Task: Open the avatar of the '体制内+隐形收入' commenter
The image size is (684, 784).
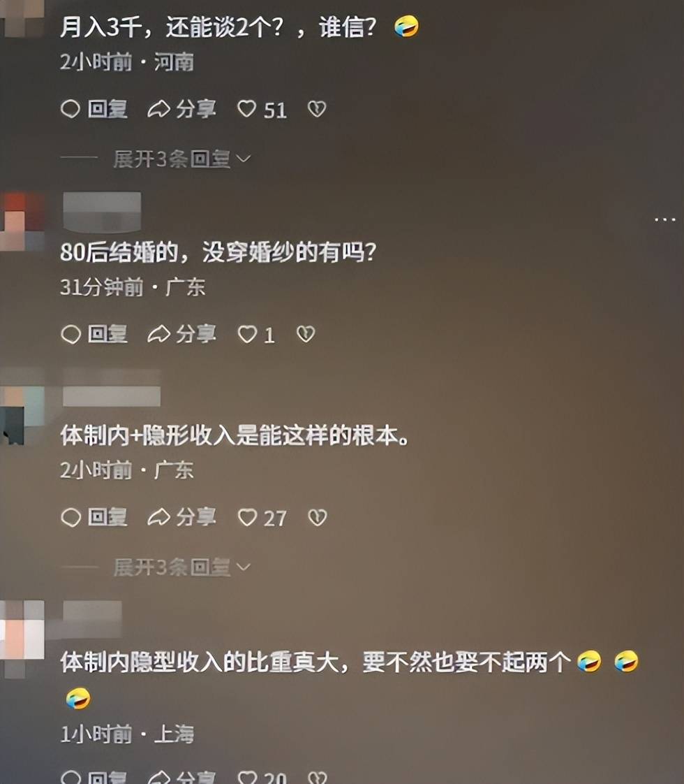Action: (22, 407)
